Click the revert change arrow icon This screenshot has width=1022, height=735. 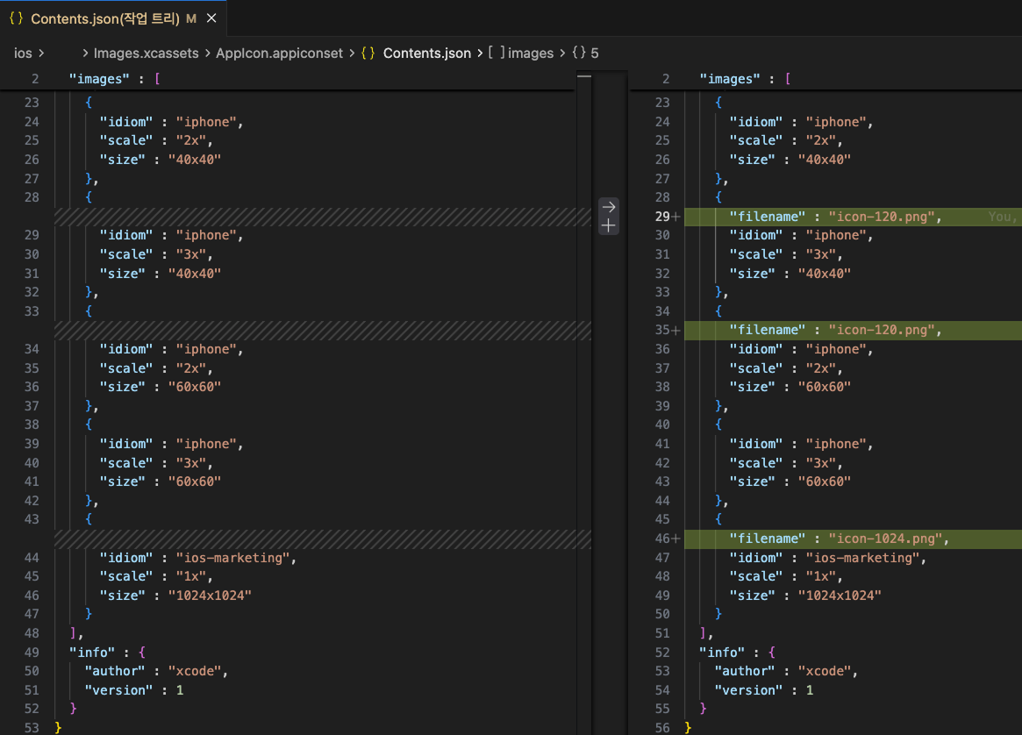click(609, 206)
